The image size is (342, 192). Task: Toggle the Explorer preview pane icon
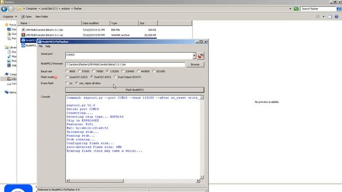[330, 17]
